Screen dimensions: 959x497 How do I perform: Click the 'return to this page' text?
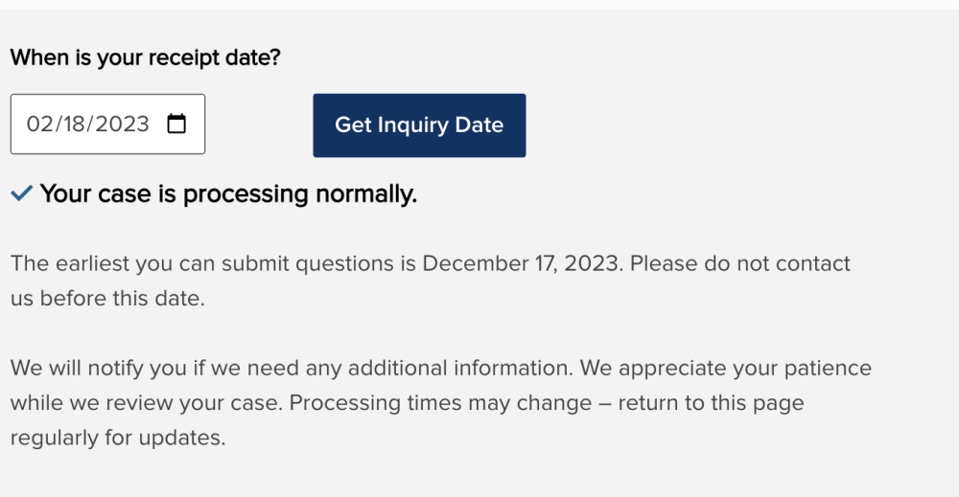(x=712, y=403)
